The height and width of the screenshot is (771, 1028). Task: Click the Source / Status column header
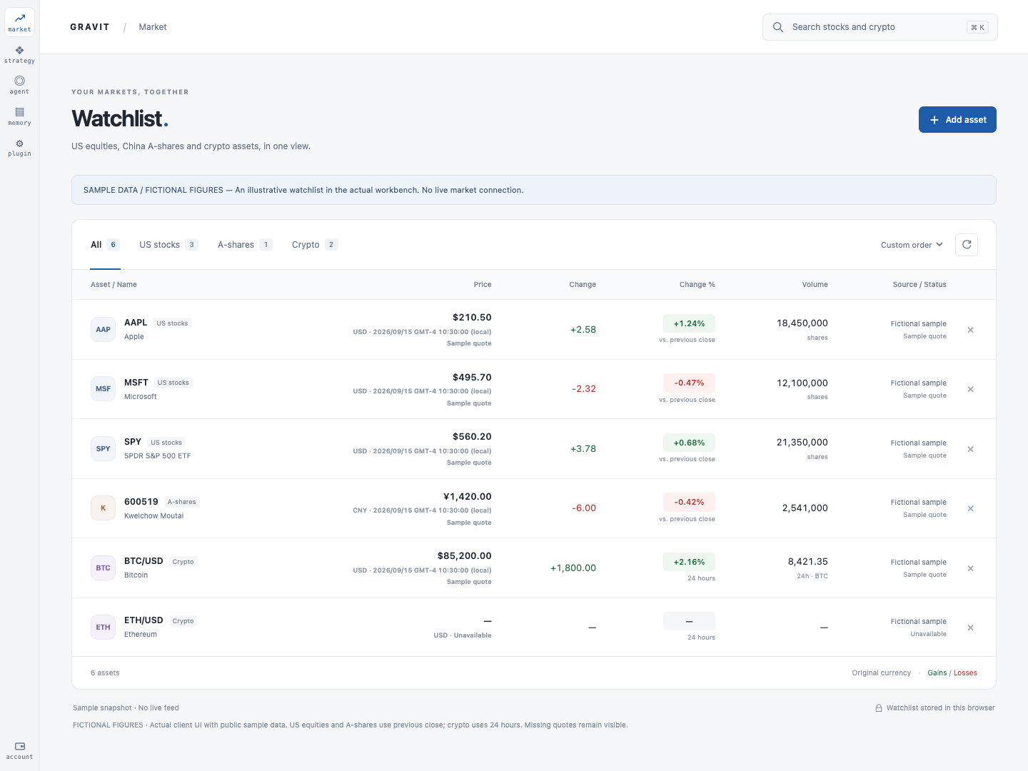click(919, 285)
